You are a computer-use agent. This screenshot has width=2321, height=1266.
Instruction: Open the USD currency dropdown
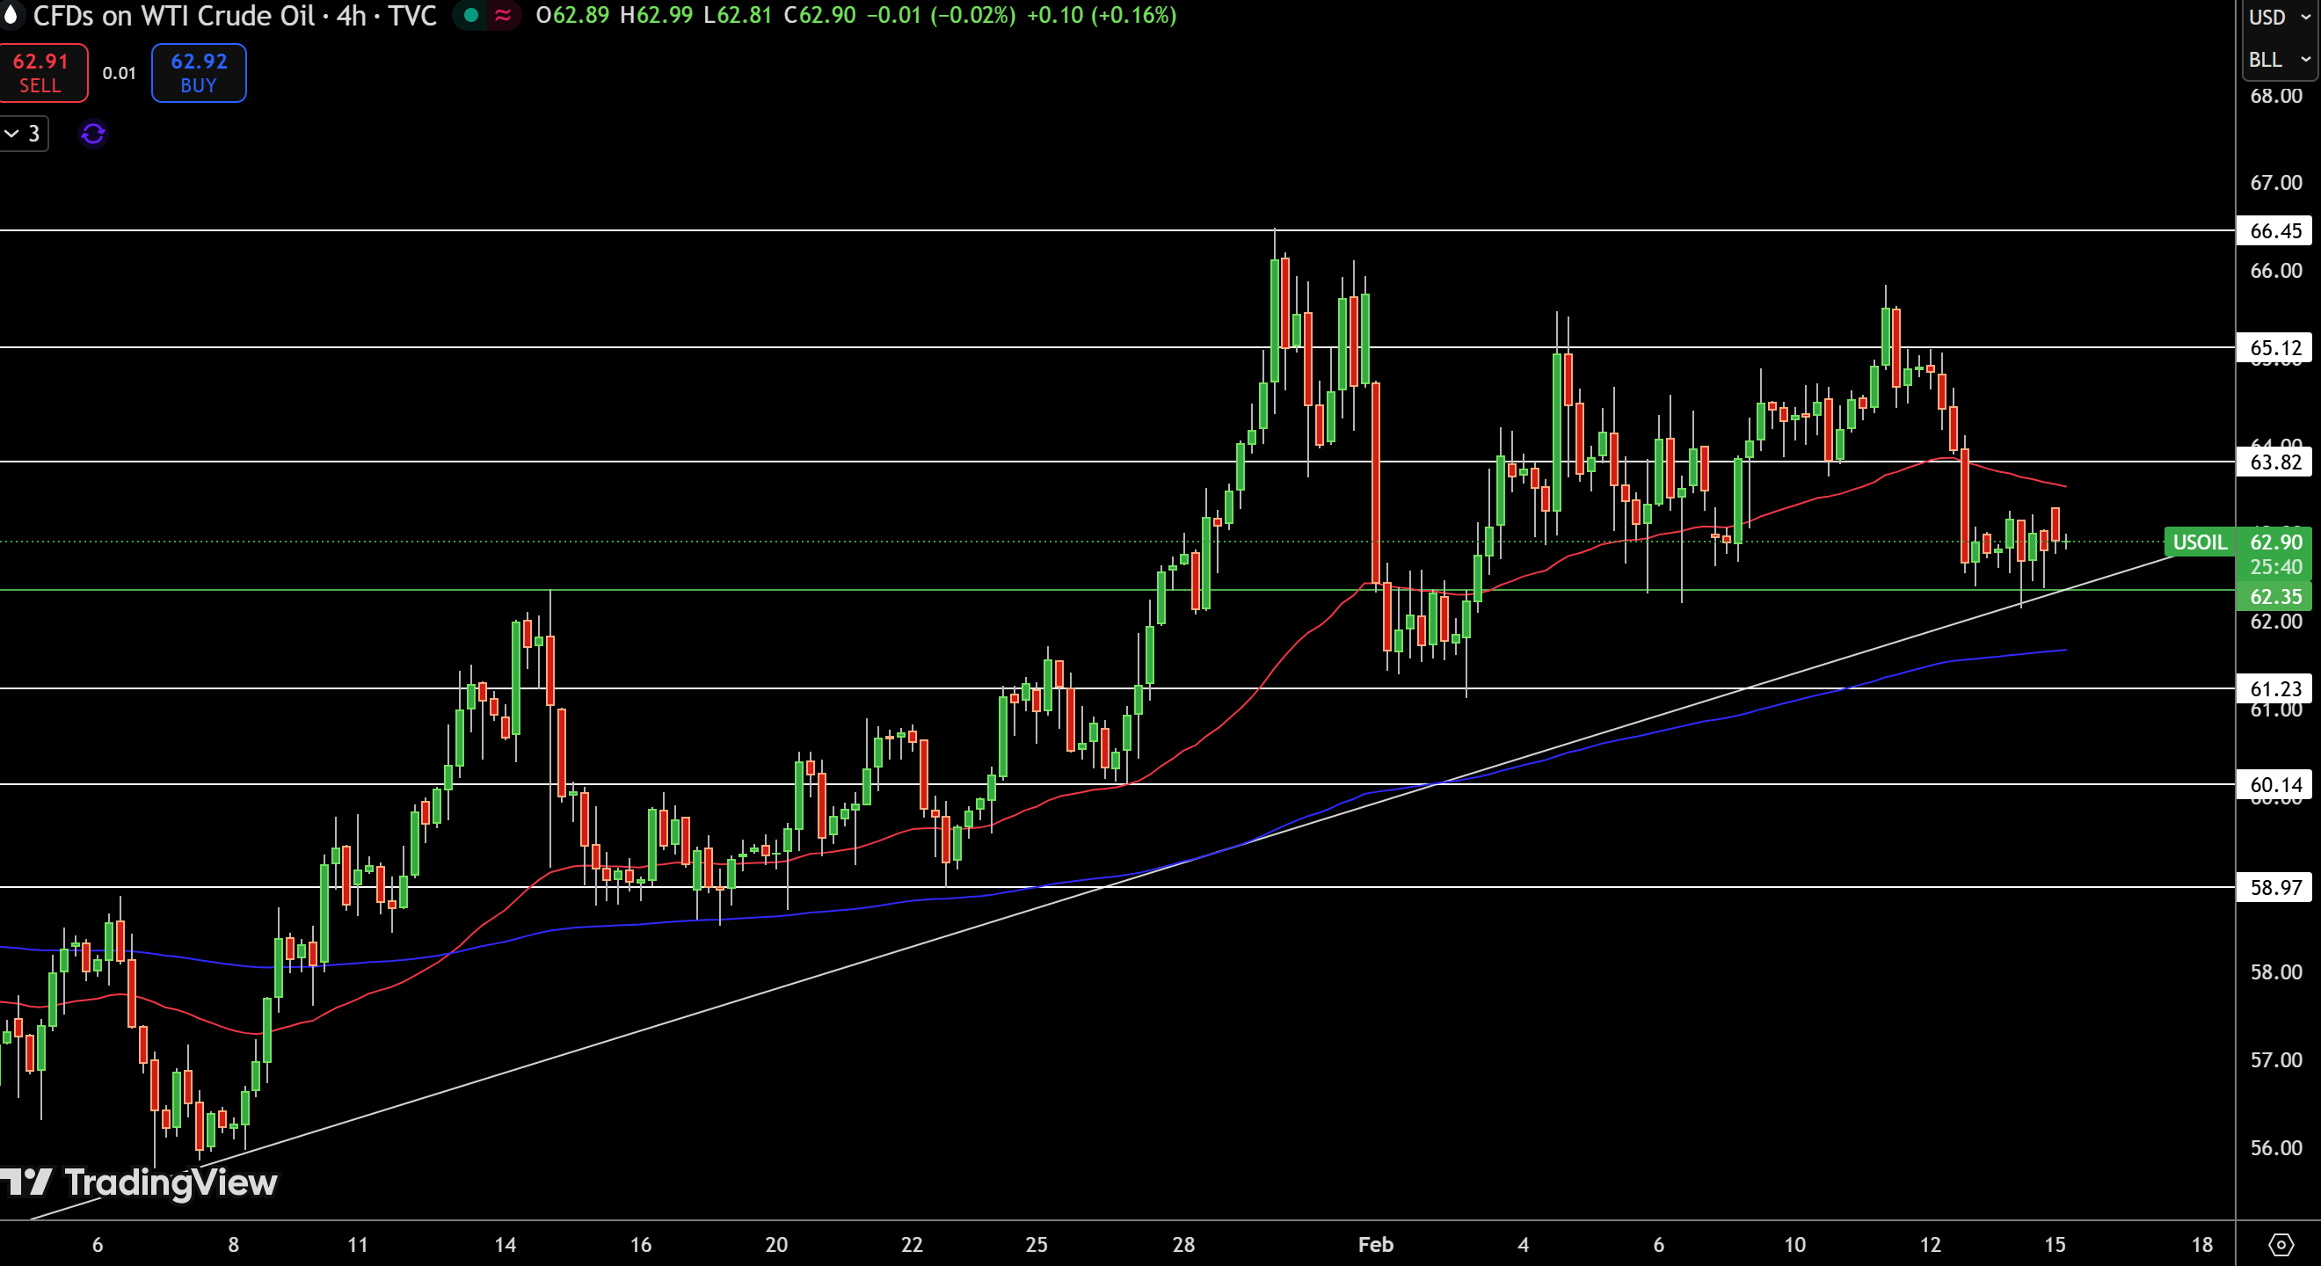click(x=2280, y=17)
